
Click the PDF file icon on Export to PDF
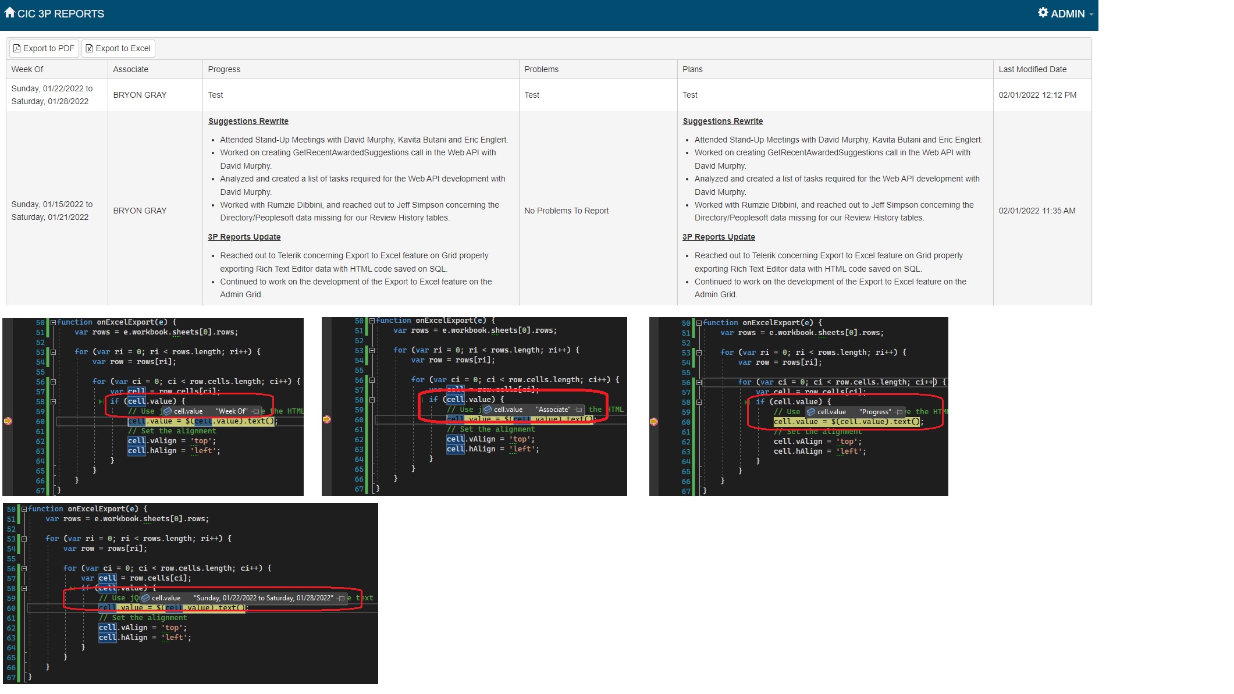pyautogui.click(x=17, y=49)
